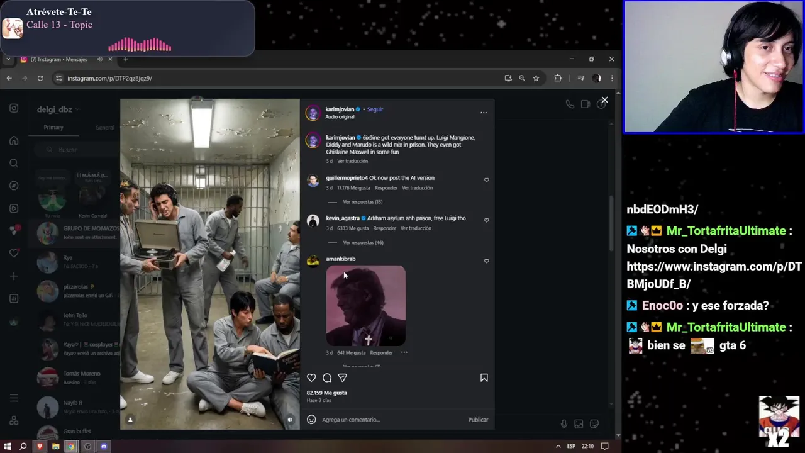Like amankibrab's comment
Screen dimensions: 805x453
[x=486, y=261]
